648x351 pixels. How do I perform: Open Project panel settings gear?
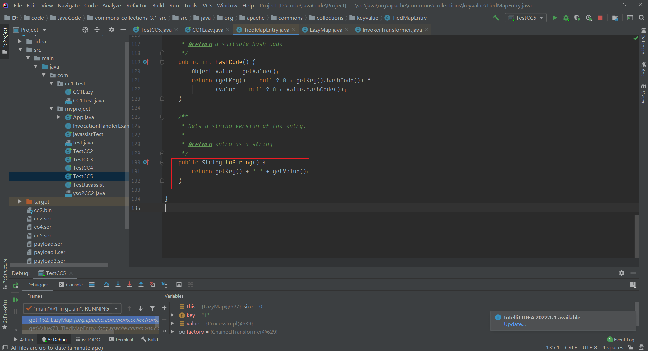tap(112, 30)
